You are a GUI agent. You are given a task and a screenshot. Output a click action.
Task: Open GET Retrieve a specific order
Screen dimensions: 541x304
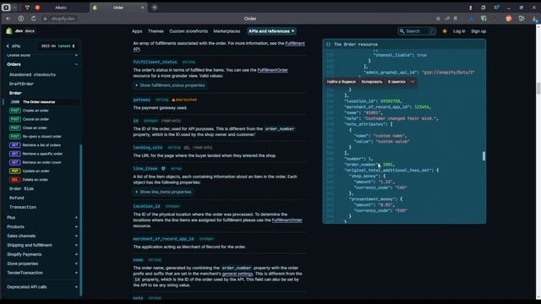tap(36, 154)
